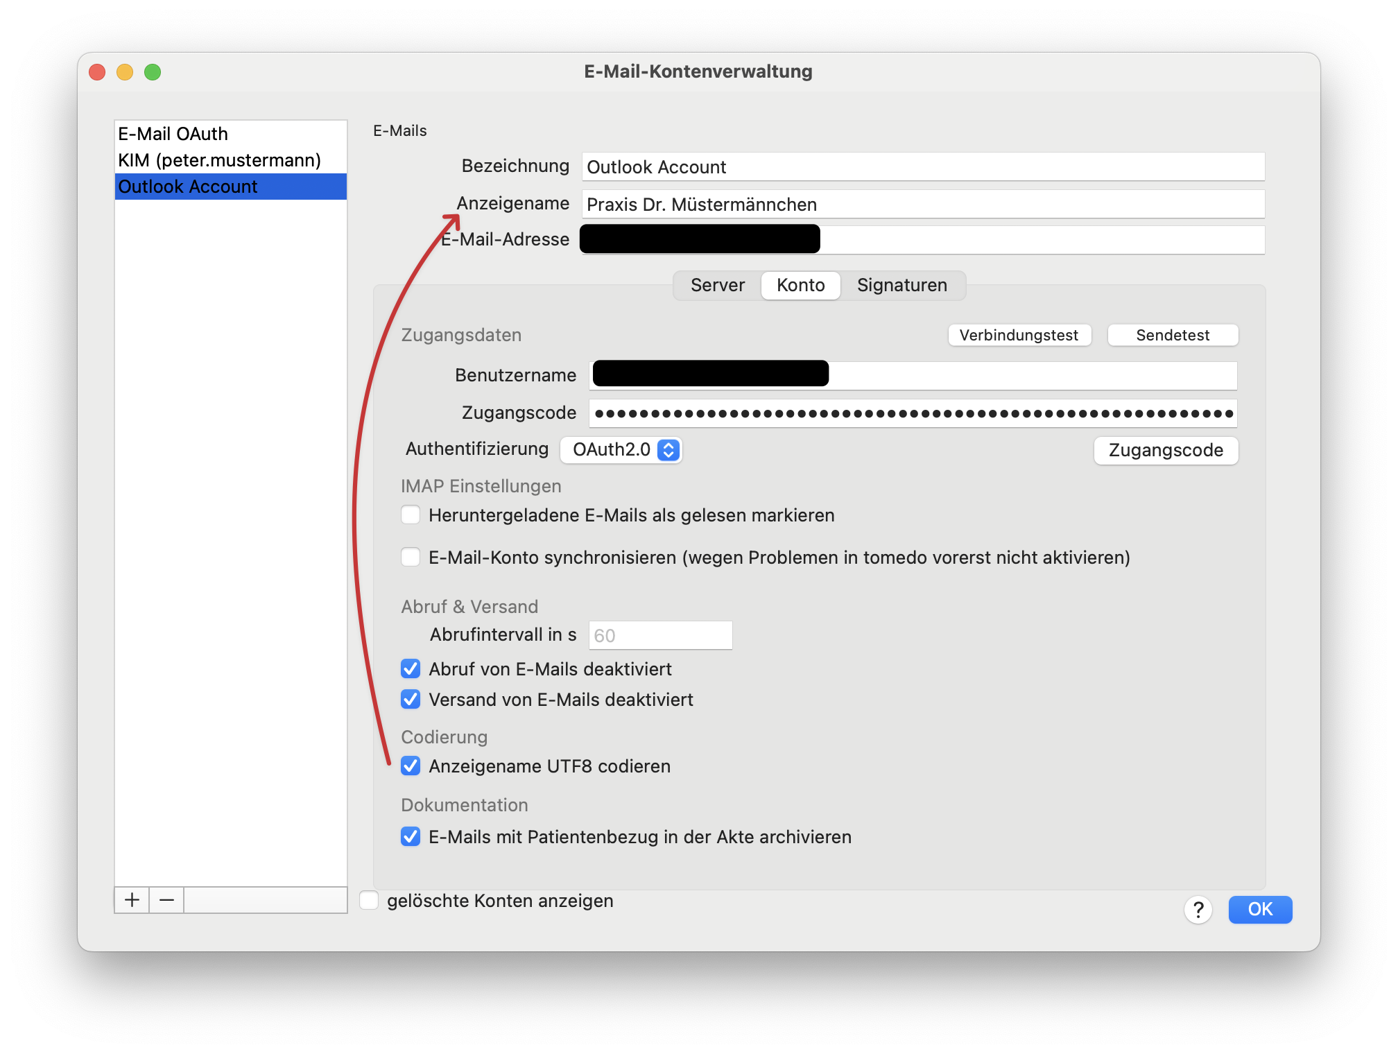Run the Verbindungstest
The height and width of the screenshot is (1054, 1398).
(1019, 336)
